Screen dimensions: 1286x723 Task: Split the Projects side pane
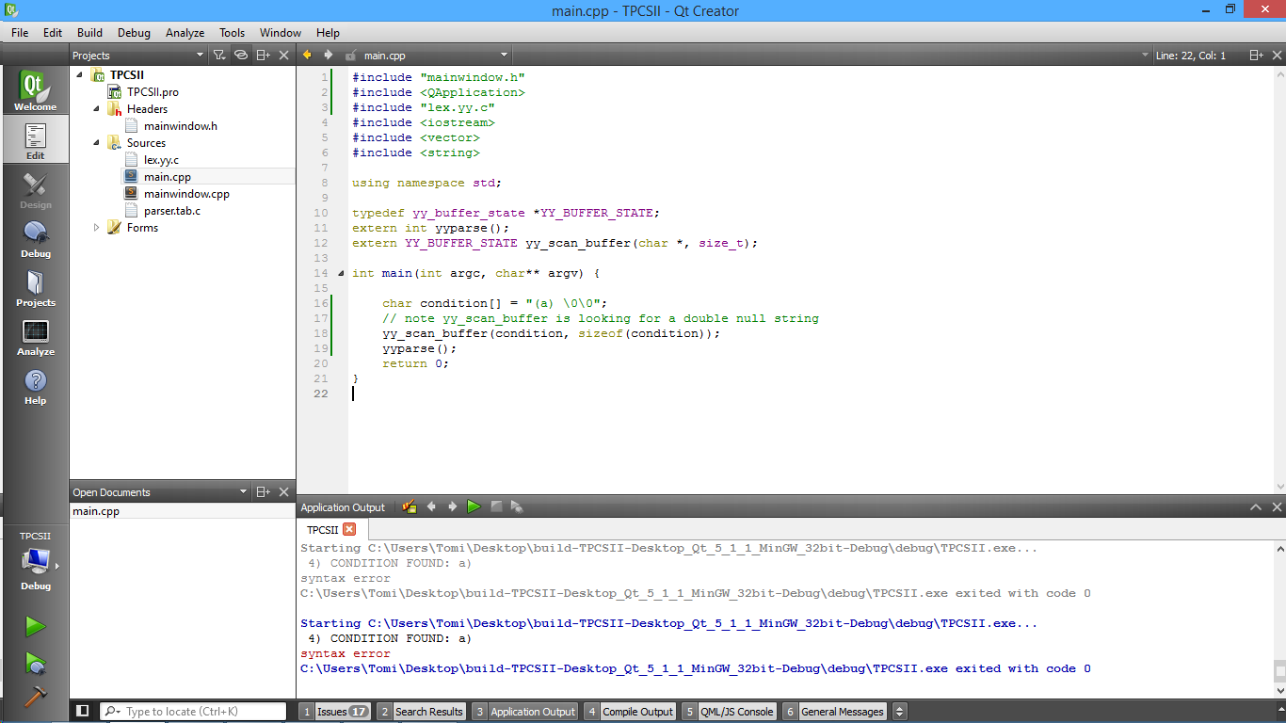coord(264,56)
